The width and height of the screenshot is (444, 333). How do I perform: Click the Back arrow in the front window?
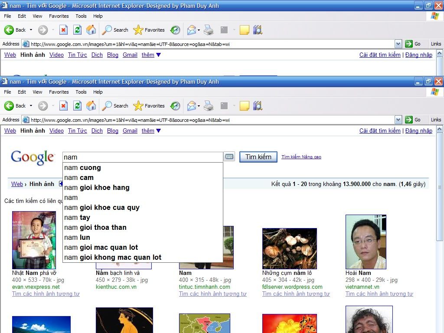pos(9,106)
